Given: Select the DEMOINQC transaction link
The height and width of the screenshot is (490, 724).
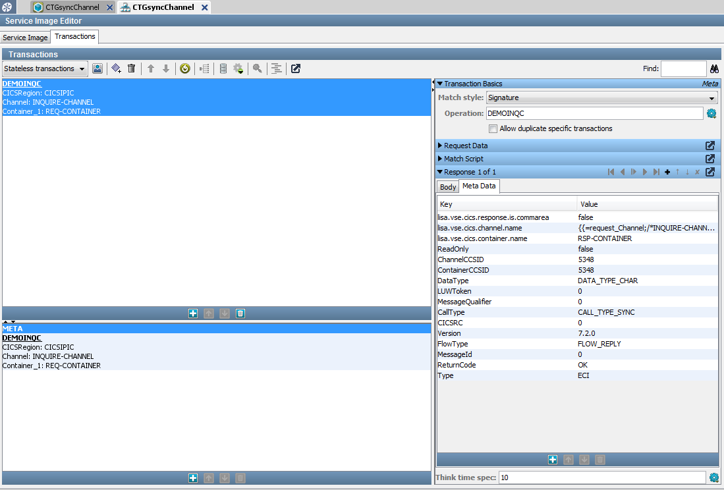Looking at the screenshot, I should click(x=22, y=84).
